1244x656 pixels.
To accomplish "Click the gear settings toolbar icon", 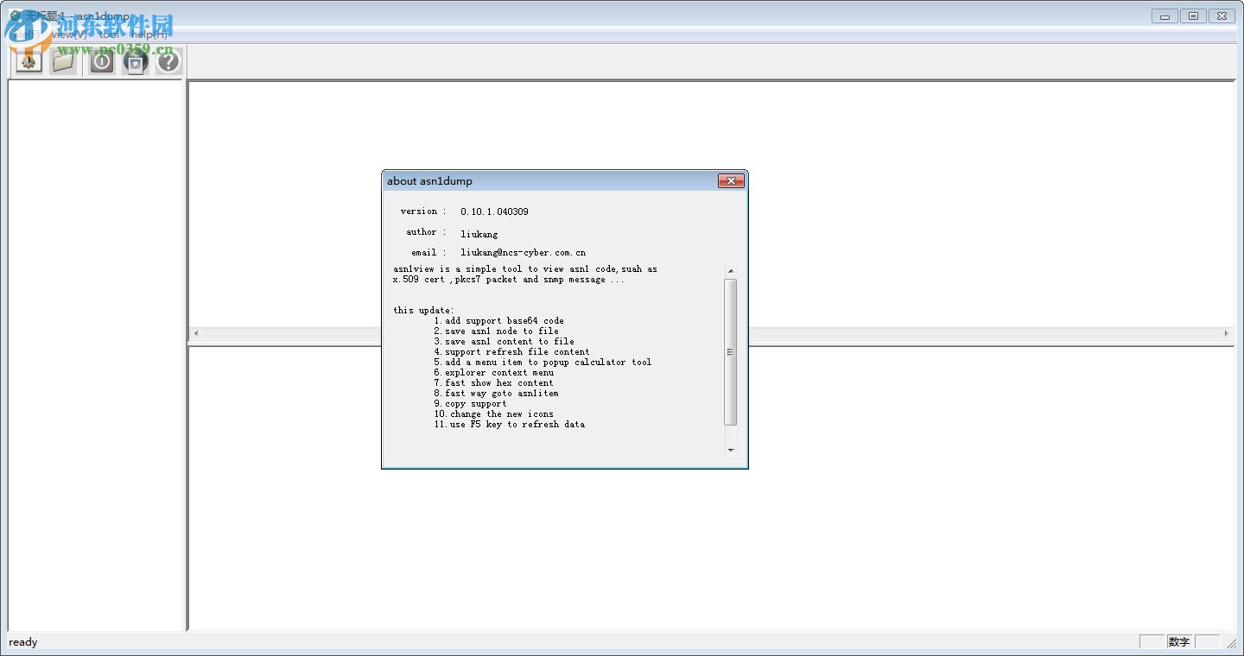I will pyautogui.click(x=29, y=61).
